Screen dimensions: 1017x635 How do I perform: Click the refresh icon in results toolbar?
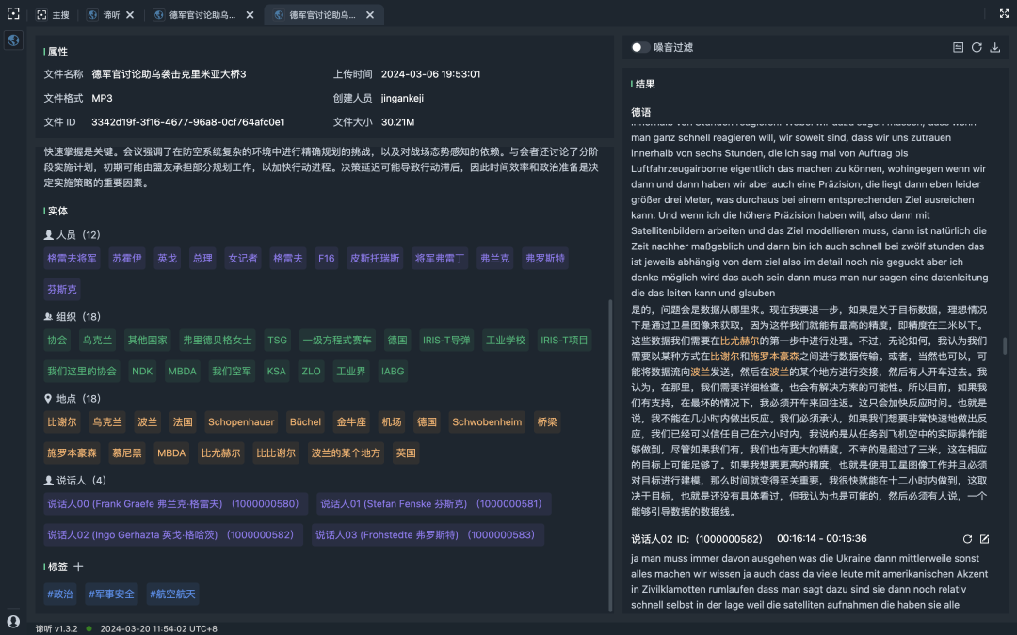[x=977, y=47]
